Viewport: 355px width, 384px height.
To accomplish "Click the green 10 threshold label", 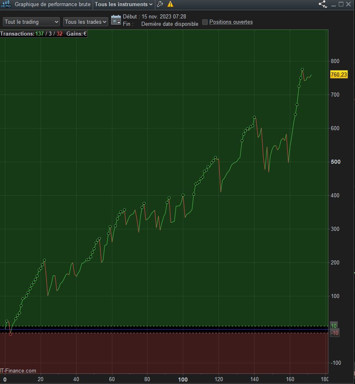I will click(x=334, y=326).
